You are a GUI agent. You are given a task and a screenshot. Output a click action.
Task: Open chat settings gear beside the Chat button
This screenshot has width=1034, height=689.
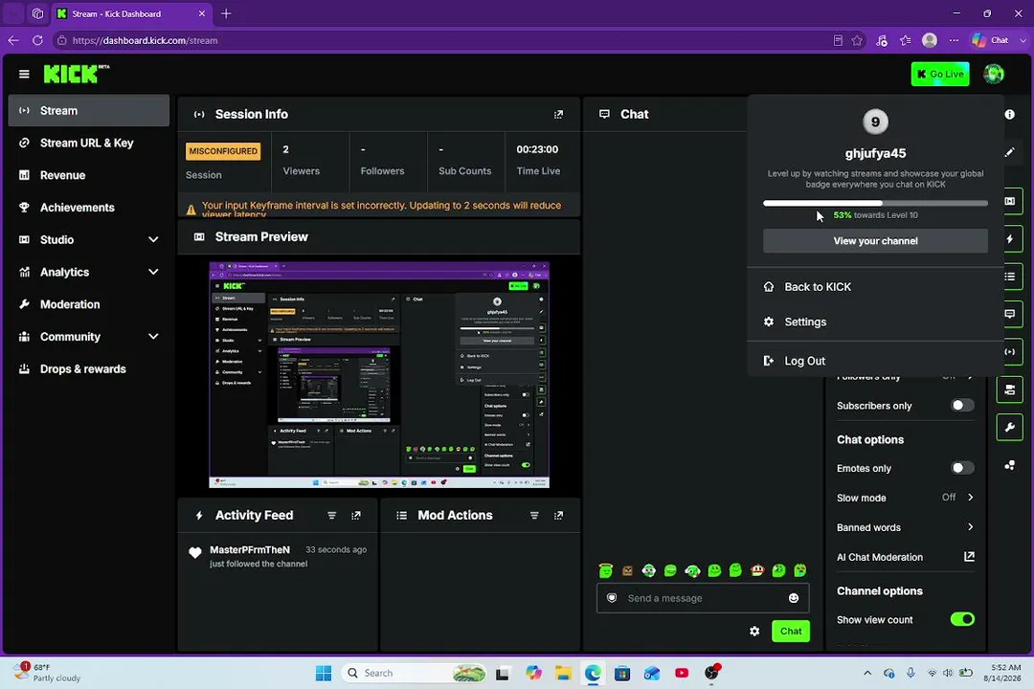pyautogui.click(x=754, y=631)
